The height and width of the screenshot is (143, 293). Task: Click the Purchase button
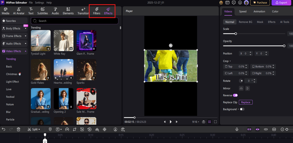260,3
